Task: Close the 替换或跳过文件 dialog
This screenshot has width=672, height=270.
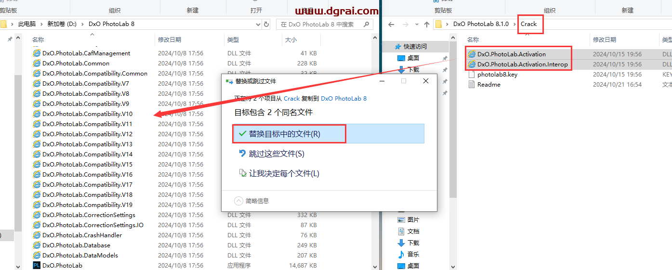Action: tap(426, 81)
